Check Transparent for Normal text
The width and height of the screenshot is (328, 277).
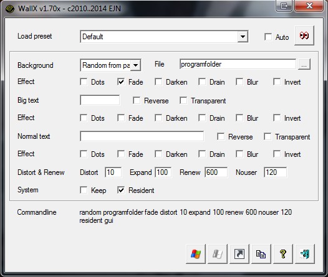click(x=268, y=136)
